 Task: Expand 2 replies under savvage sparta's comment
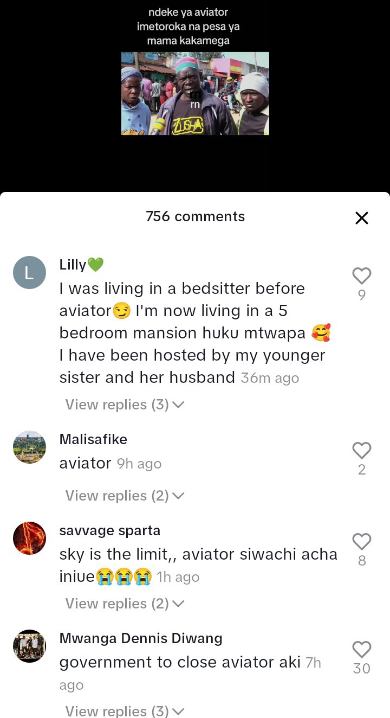[125, 604]
